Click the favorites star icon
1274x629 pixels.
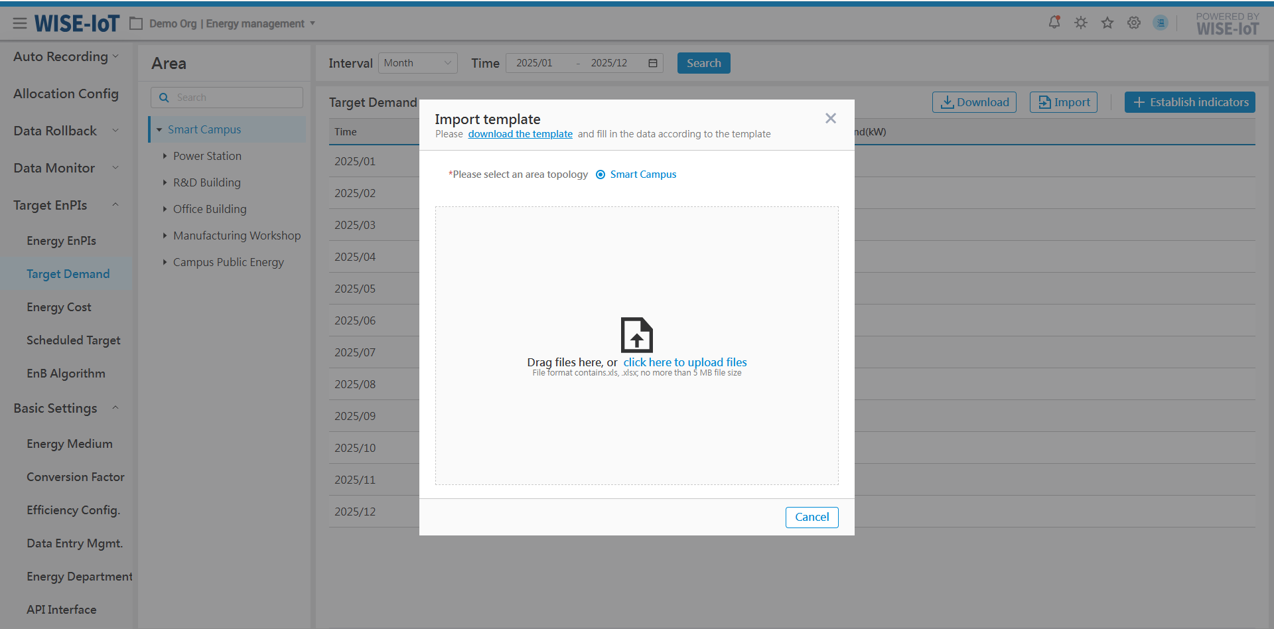(1107, 23)
